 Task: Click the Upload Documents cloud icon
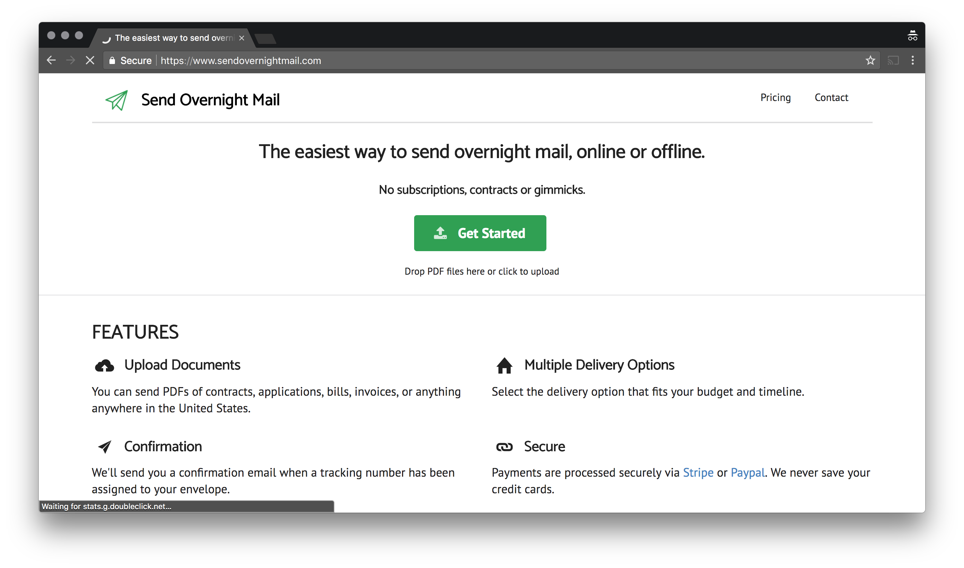[104, 366]
